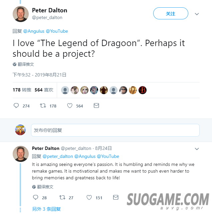
Task: Click the envelope message icon under main tweet
Action: coord(96,105)
